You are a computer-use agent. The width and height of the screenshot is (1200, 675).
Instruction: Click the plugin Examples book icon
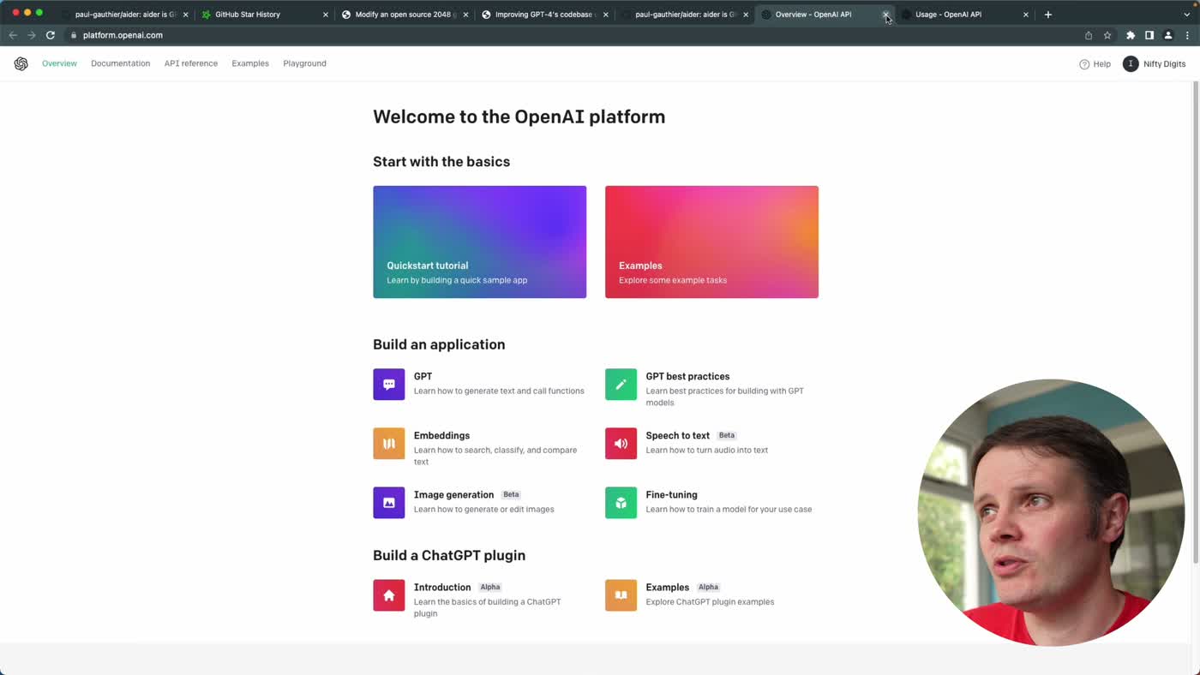[x=621, y=595]
